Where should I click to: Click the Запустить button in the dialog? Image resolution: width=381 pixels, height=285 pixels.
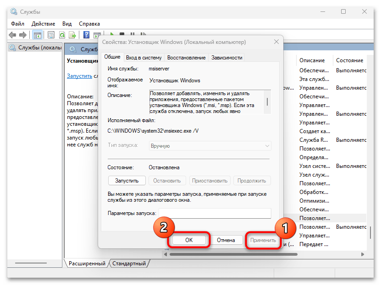(127, 181)
